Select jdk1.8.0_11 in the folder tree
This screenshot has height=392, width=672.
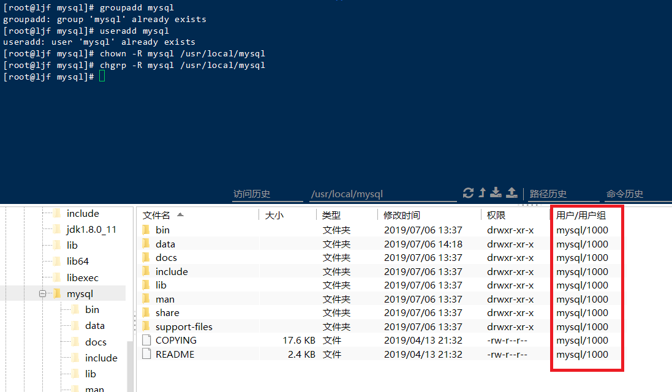(x=91, y=229)
